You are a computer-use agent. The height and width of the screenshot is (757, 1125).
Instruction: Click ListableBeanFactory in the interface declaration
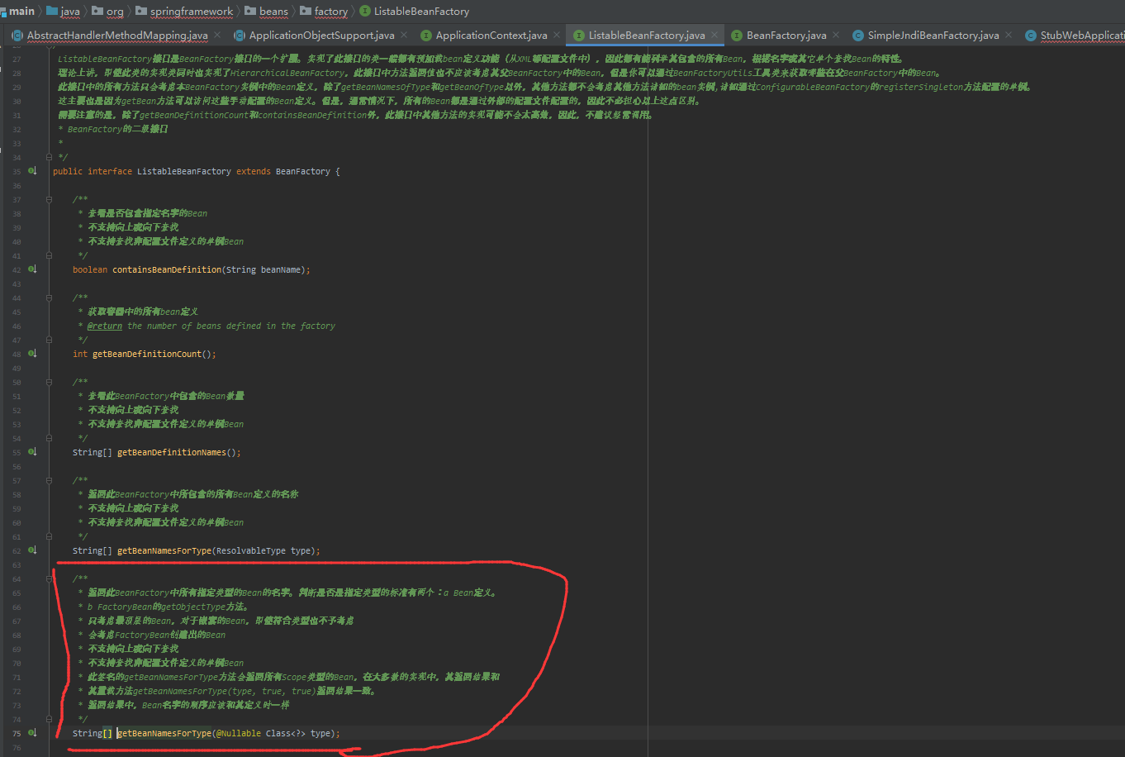184,171
